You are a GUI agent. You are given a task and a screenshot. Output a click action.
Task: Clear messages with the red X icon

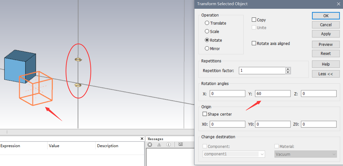tap(150, 145)
